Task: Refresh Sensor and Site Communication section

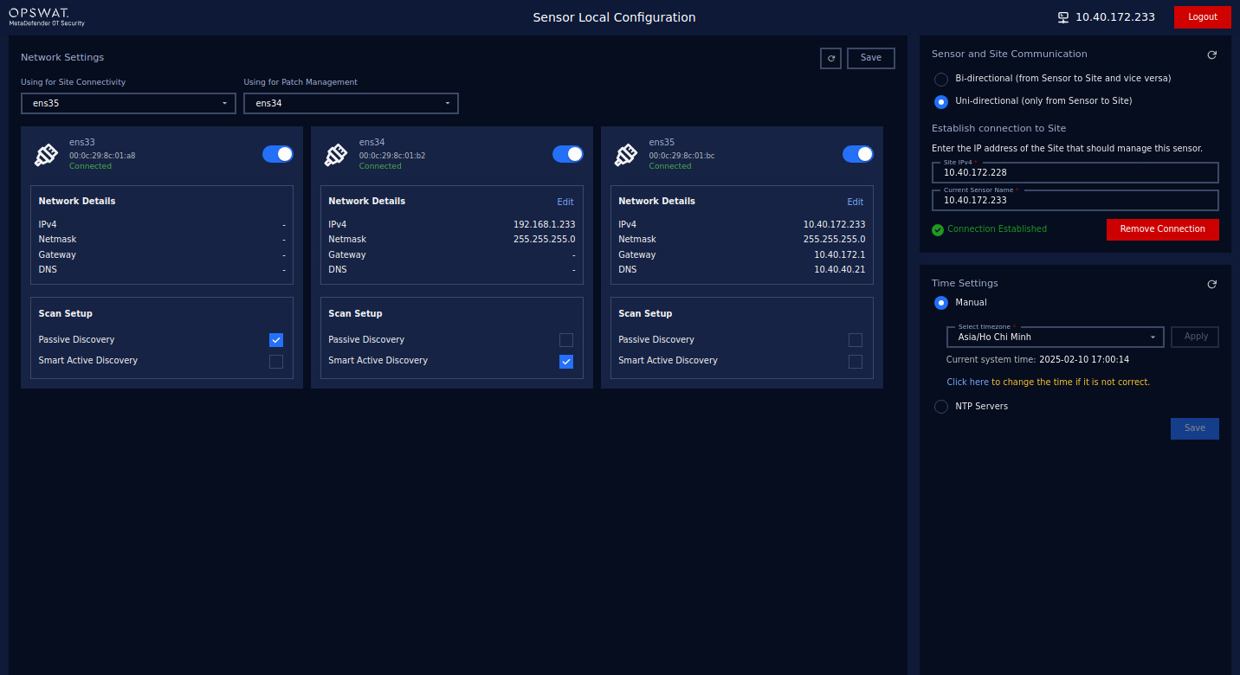Action: click(x=1212, y=55)
